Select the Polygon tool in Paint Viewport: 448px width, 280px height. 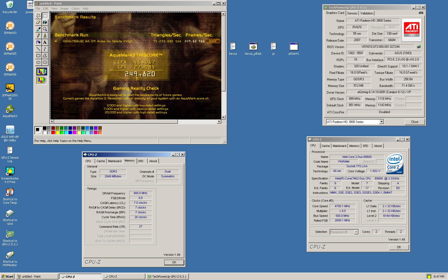(x=45, y=56)
